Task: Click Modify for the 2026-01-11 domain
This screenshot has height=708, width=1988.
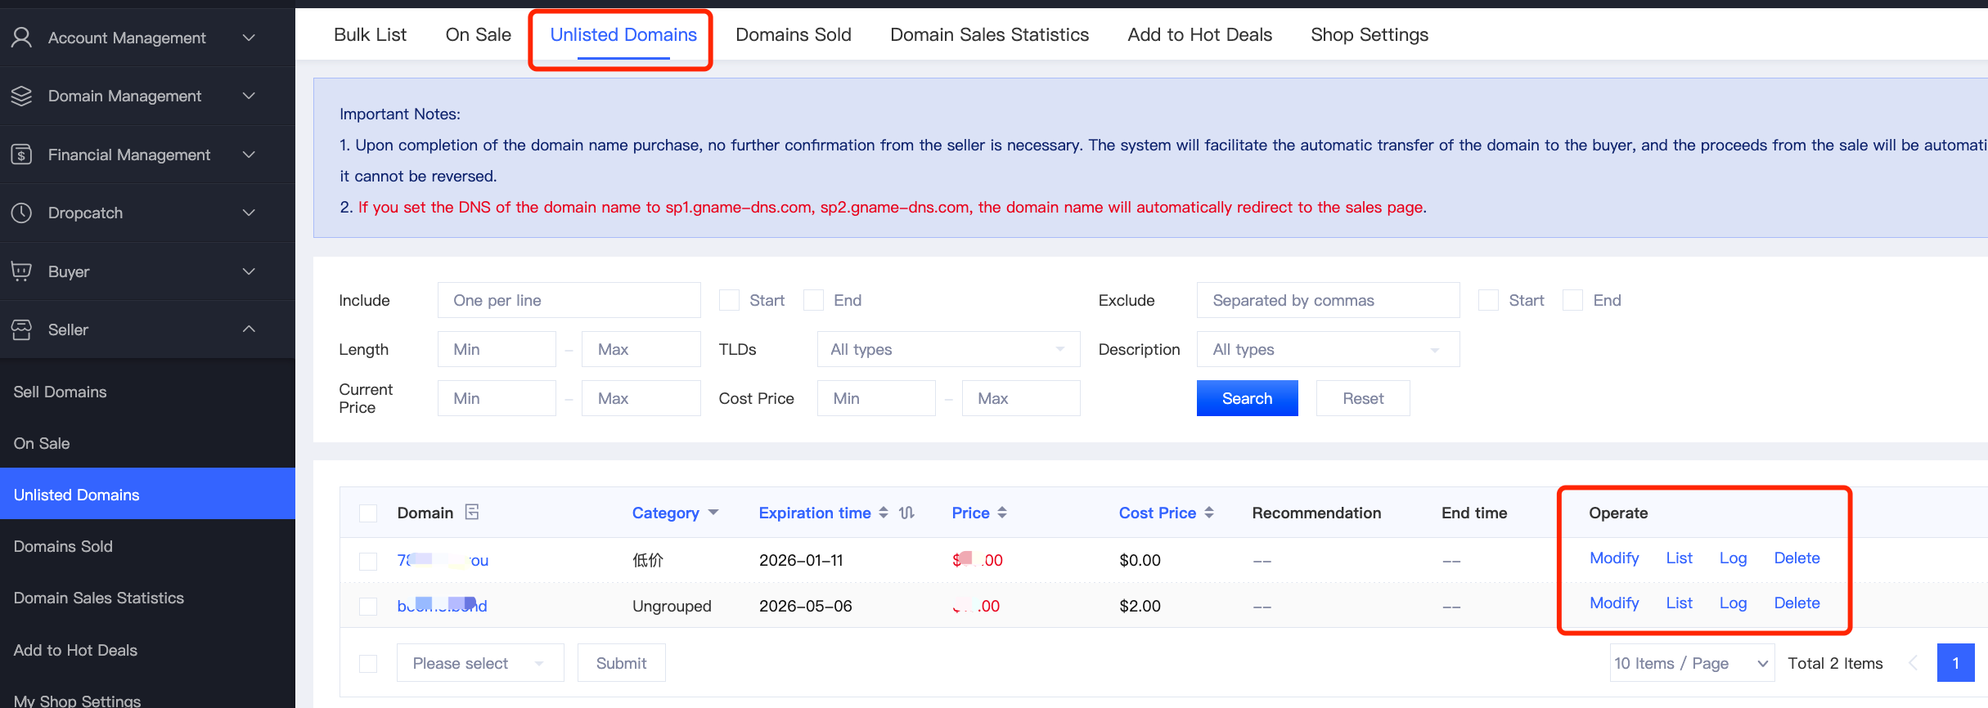Action: pos(1614,558)
